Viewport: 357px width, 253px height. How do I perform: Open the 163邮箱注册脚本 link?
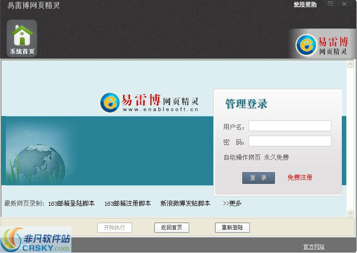coord(128,203)
